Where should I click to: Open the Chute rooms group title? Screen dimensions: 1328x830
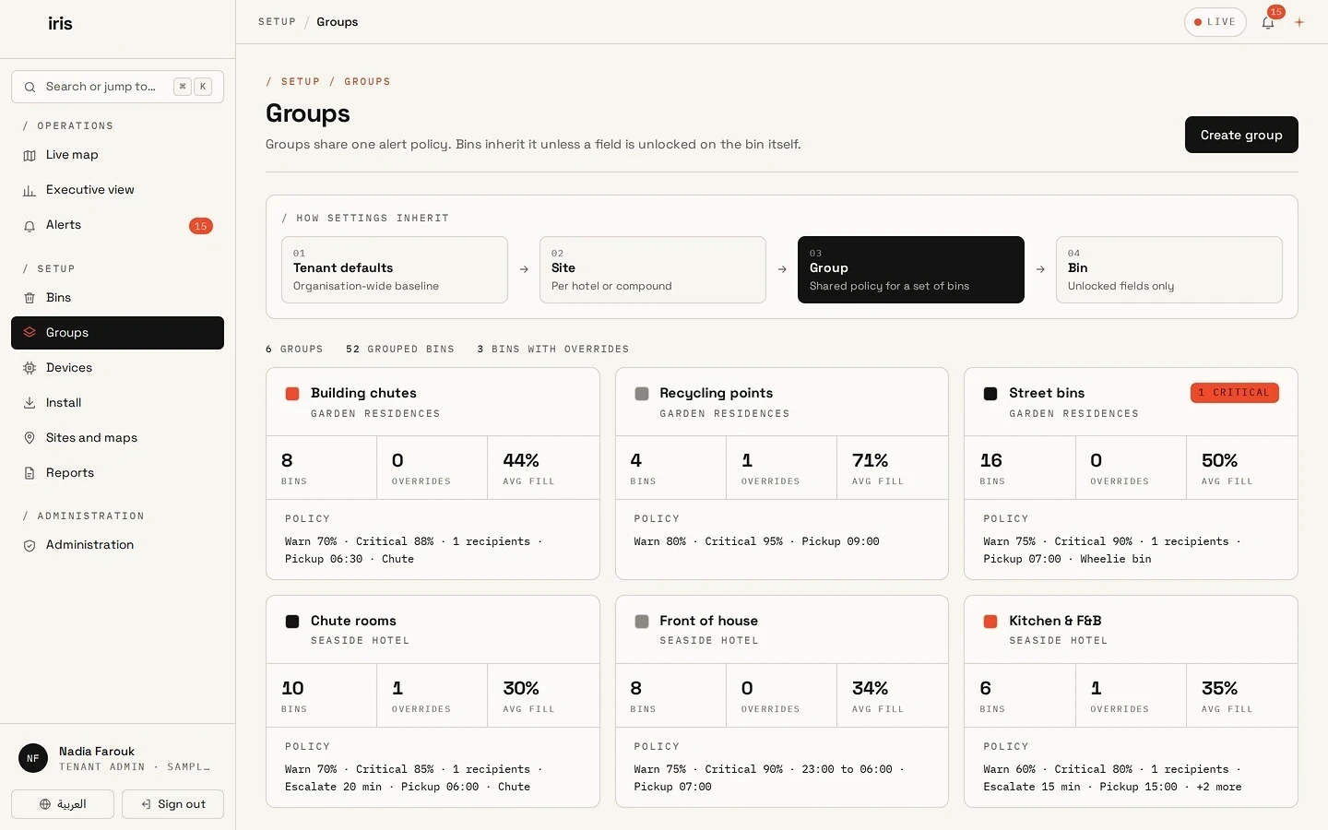coord(353,622)
